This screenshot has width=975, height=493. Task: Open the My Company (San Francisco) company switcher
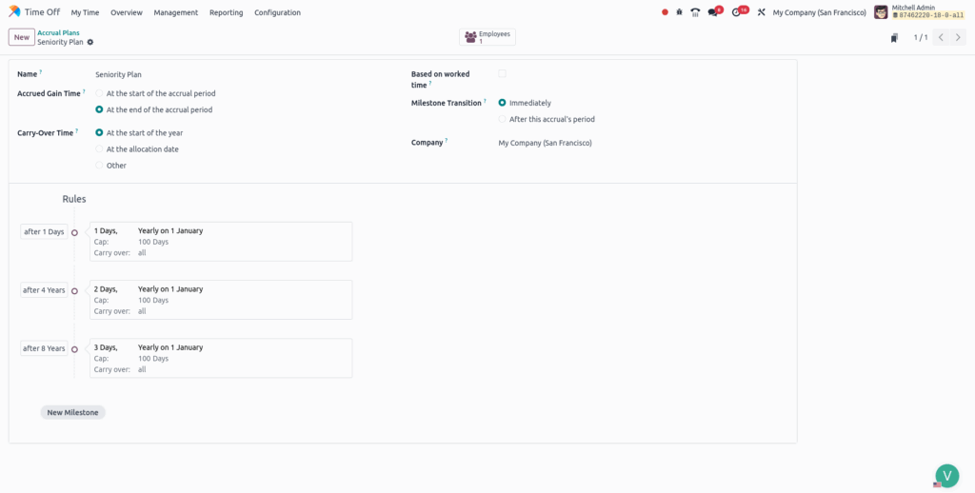click(819, 12)
